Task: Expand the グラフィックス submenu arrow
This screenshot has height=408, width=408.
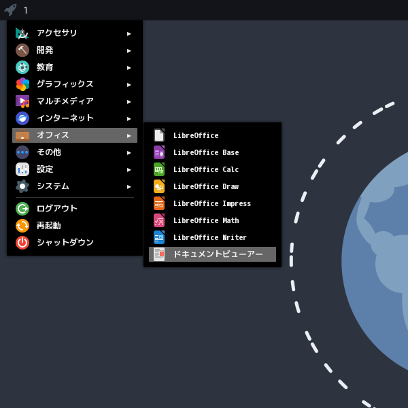Action: pos(129,85)
